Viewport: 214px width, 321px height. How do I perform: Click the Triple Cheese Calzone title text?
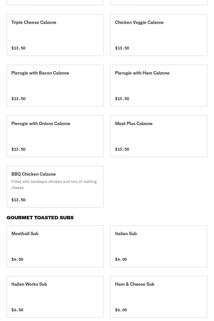click(34, 22)
